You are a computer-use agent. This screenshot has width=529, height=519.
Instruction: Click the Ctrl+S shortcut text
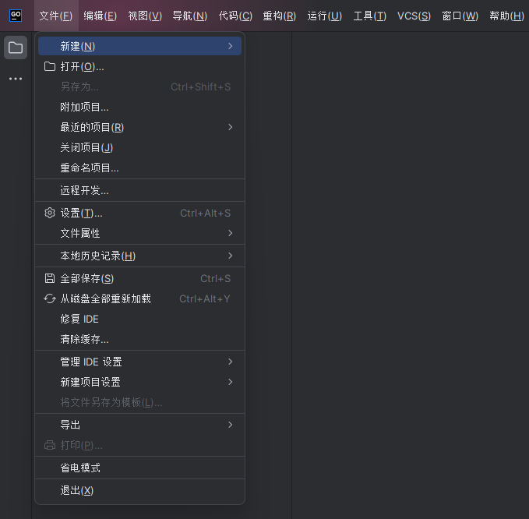pos(216,278)
